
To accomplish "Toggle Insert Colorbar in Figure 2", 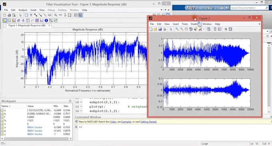I will pos(215,29).
